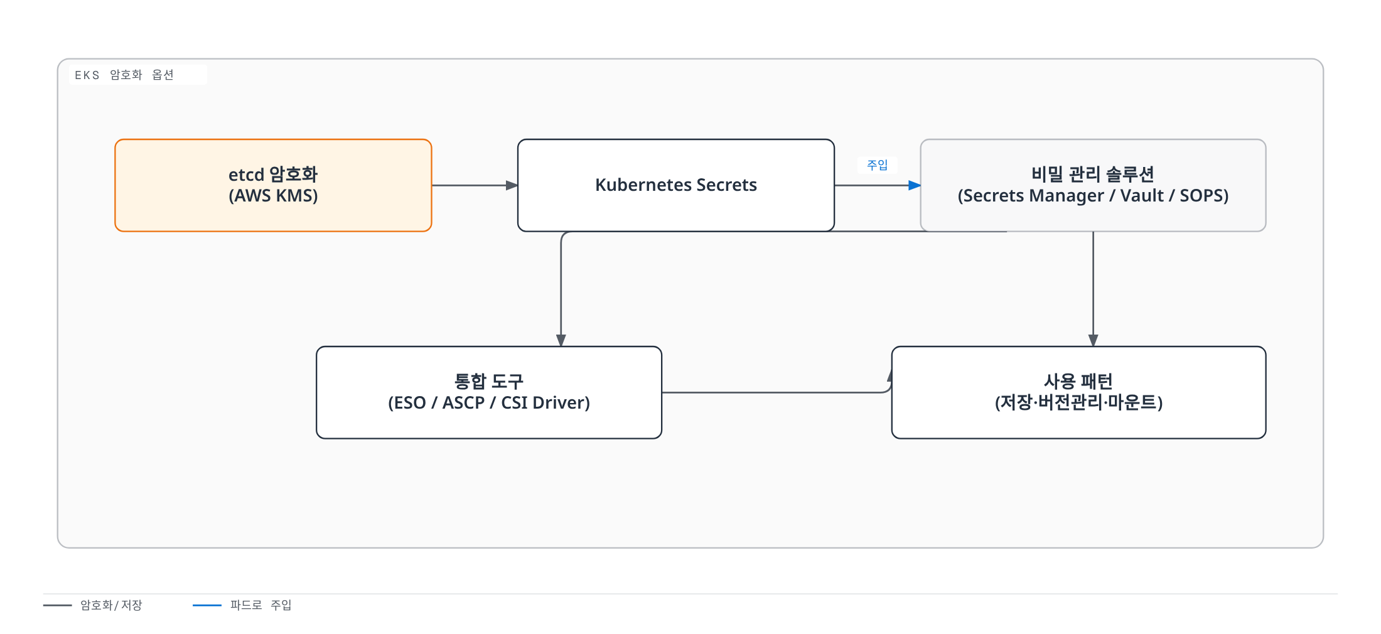This screenshot has width=1381, height=634.
Task: Click the 파드로 주입 legend entry
Action: tap(242, 605)
